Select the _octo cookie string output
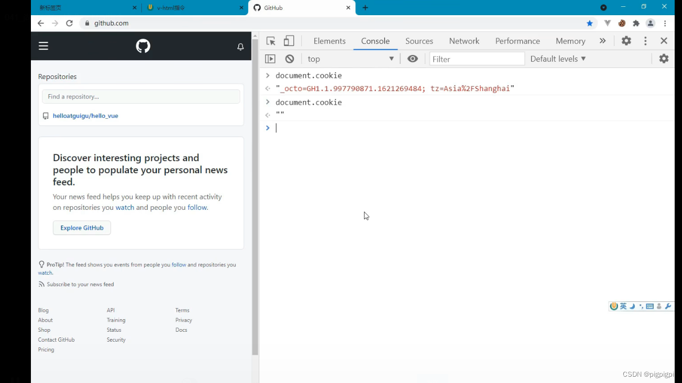 click(395, 89)
